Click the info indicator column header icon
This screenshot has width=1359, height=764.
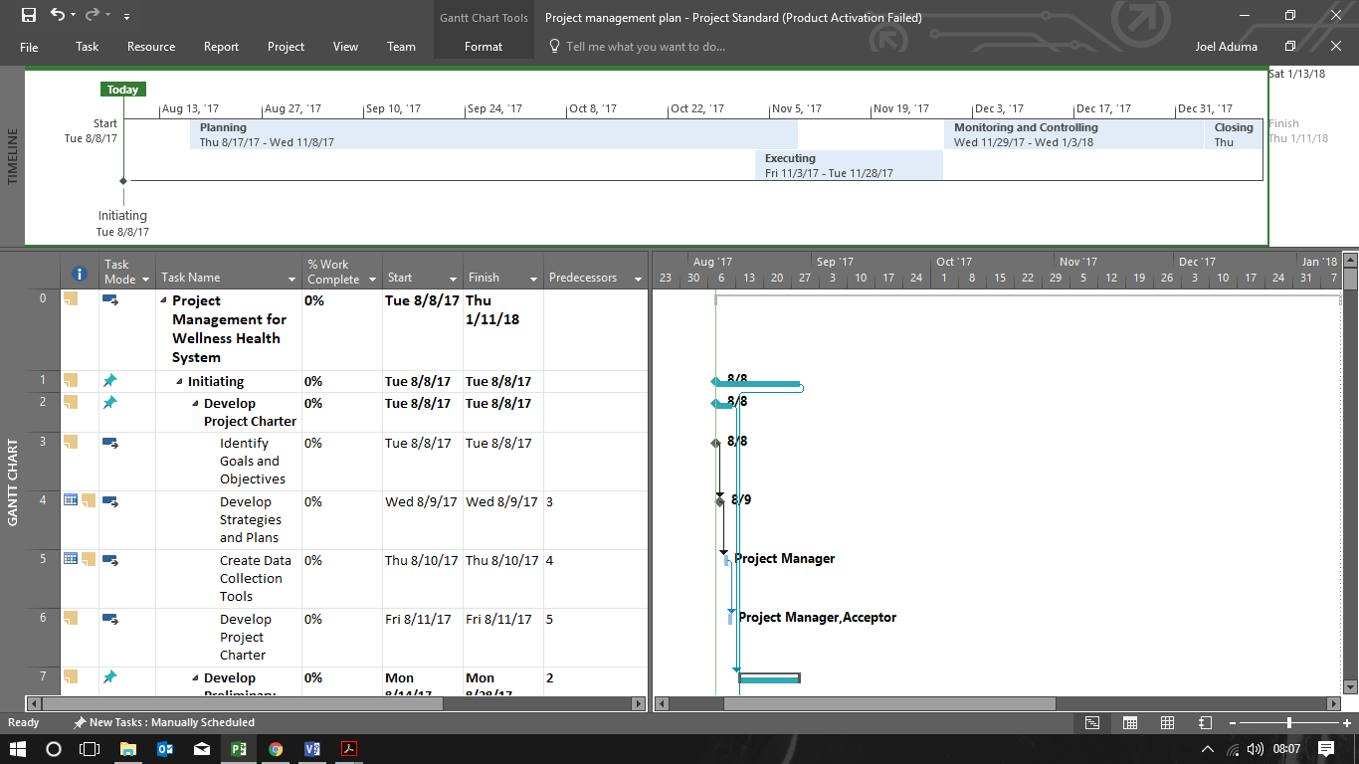click(80, 275)
